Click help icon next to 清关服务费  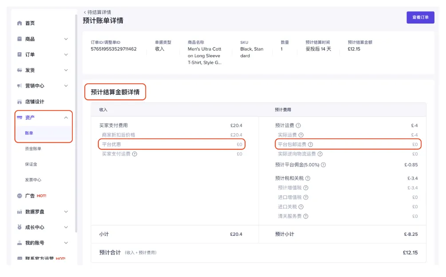click(x=306, y=216)
